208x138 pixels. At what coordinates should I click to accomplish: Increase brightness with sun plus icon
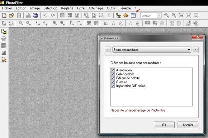[x=28, y=23]
